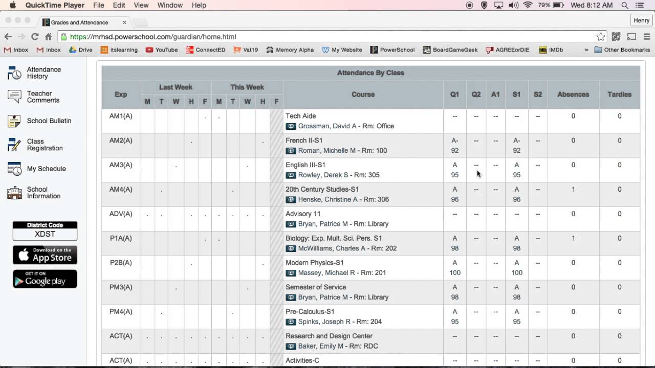Open Pre-Calculus-S1 S1 grade A 95

point(516,317)
